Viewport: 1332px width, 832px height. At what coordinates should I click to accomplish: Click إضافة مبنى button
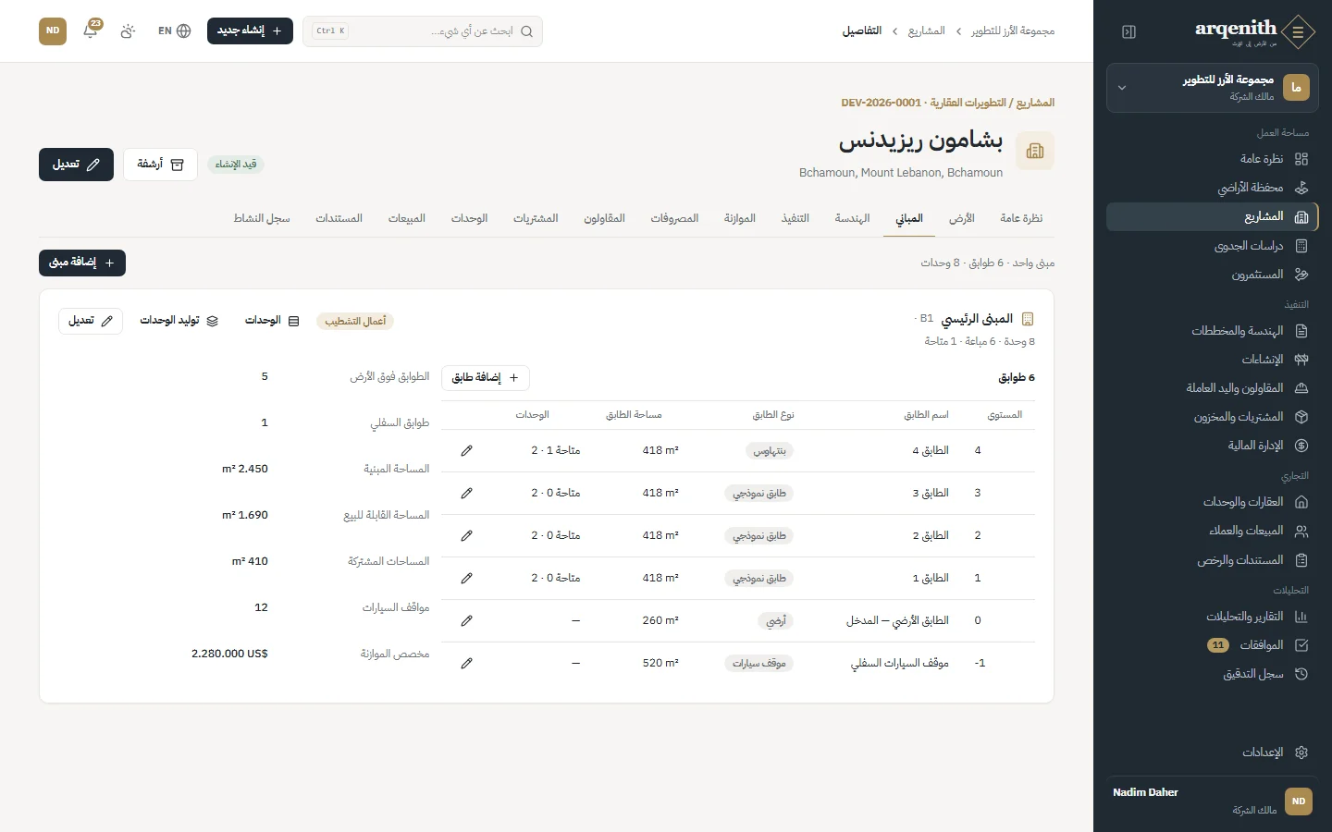[82, 263]
